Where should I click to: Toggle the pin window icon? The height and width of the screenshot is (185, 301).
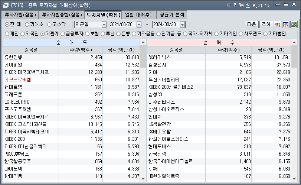(x=248, y=5)
